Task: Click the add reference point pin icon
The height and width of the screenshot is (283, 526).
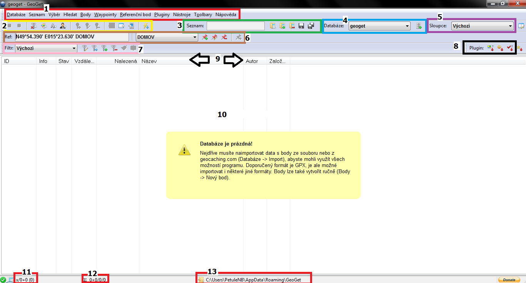Action: pyautogui.click(x=205, y=37)
